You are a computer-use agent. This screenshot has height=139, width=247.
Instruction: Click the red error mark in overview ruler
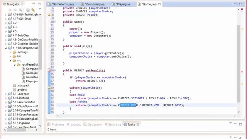[242, 71]
